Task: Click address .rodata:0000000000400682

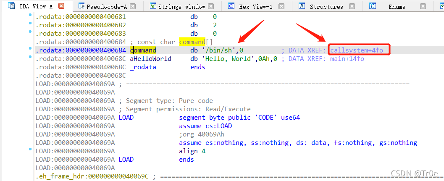Action: pyautogui.click(x=81, y=26)
